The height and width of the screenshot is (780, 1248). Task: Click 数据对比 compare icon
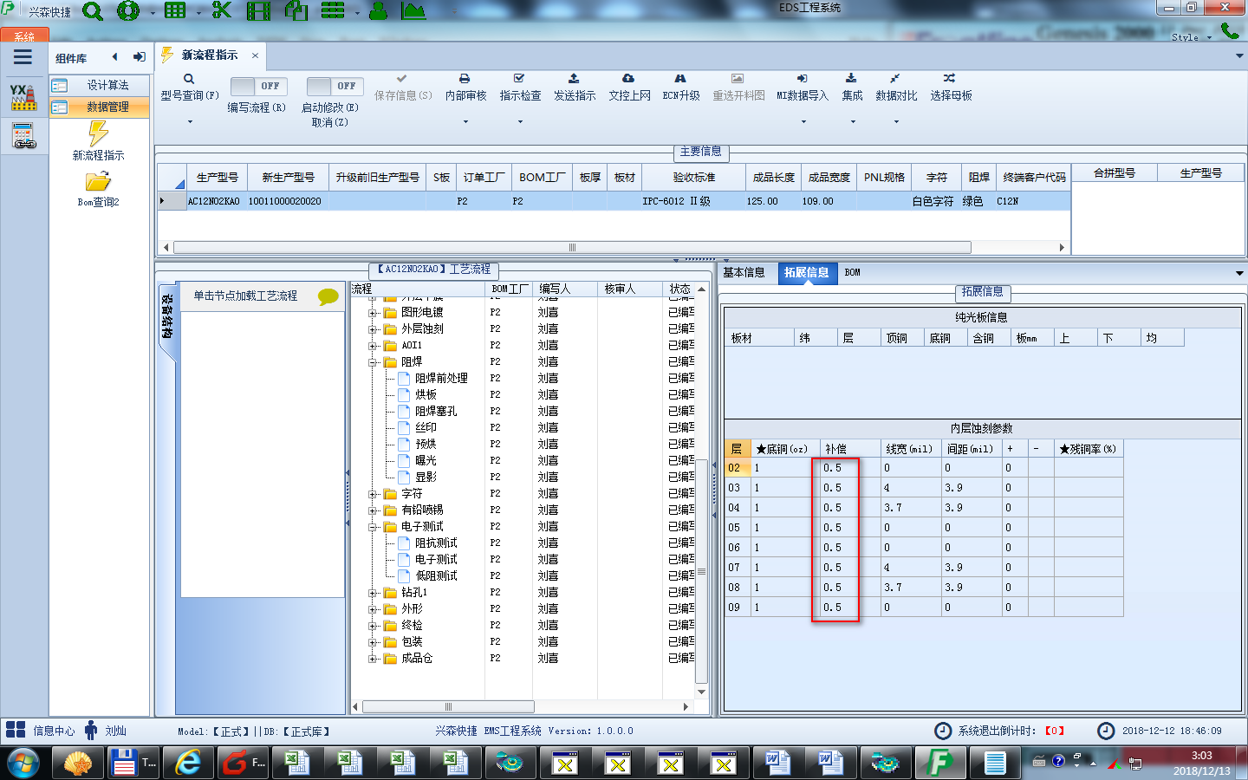point(894,78)
